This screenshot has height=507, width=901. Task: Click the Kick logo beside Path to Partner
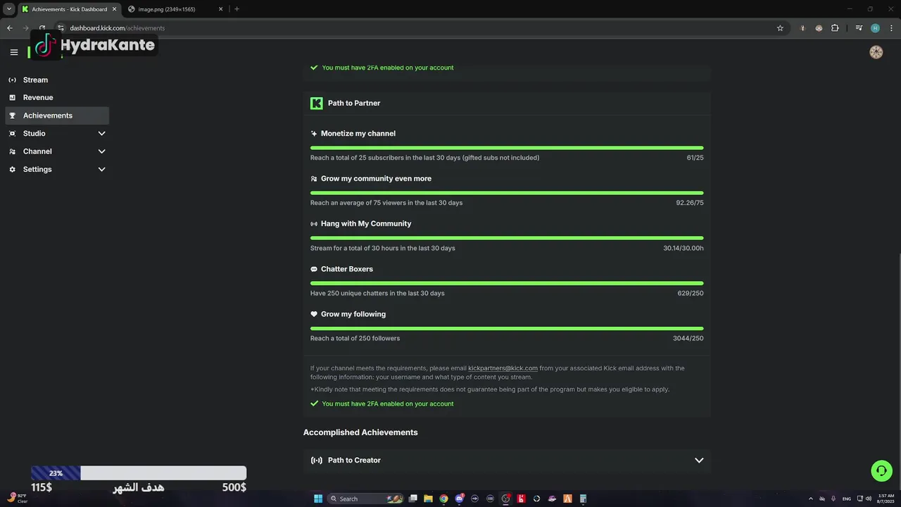[x=317, y=104]
